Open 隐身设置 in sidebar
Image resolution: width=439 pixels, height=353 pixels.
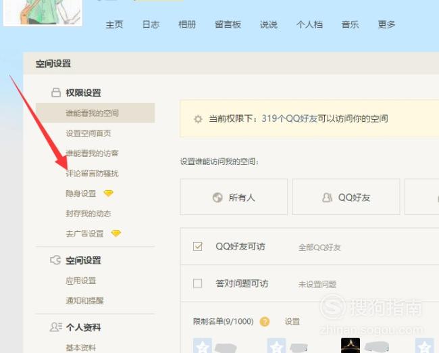pyautogui.click(x=80, y=193)
